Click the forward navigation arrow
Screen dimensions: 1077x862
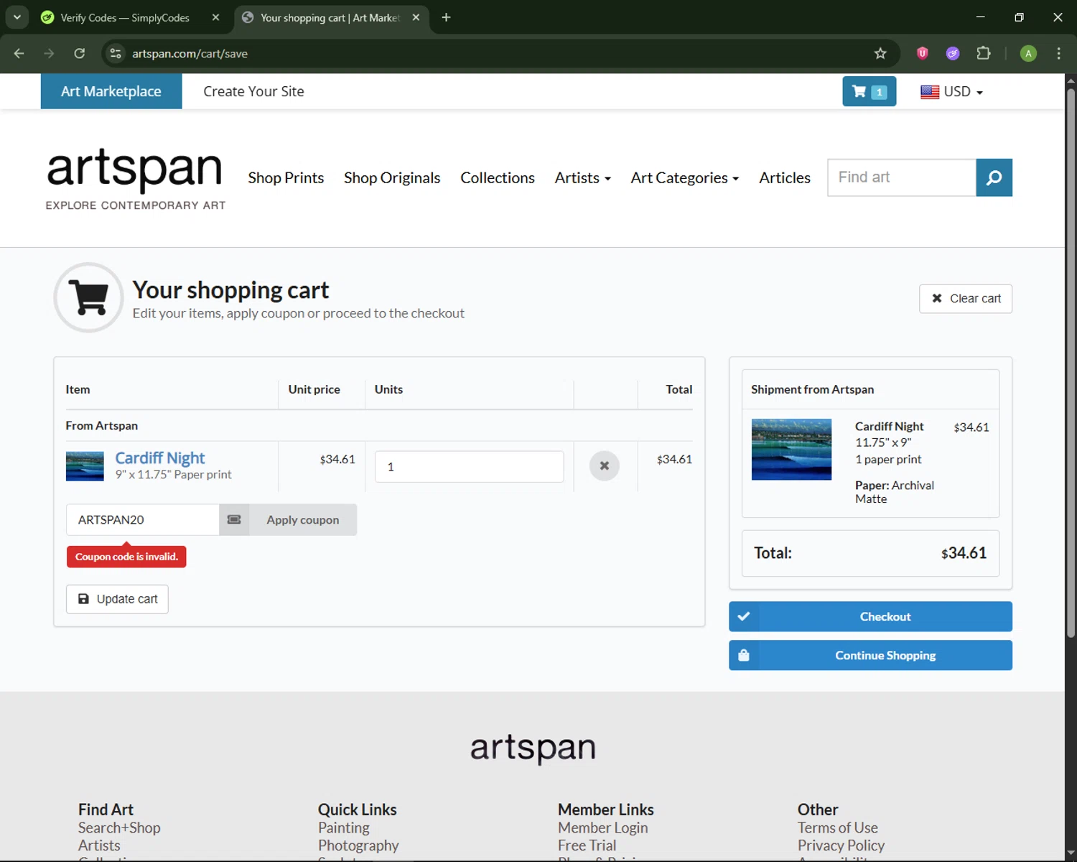(x=49, y=53)
